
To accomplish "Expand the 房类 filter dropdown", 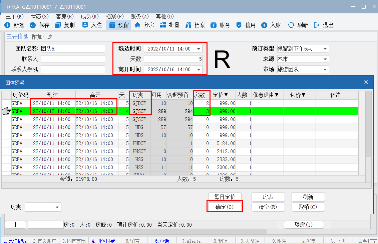I will pos(57,207).
